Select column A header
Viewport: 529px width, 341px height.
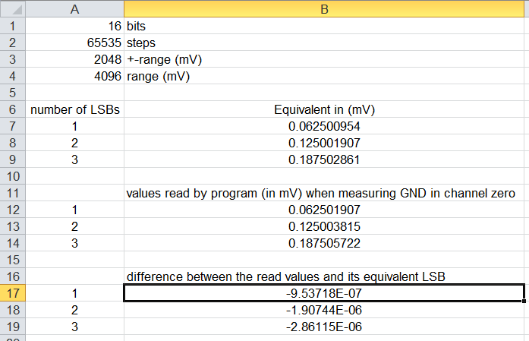(74, 9)
